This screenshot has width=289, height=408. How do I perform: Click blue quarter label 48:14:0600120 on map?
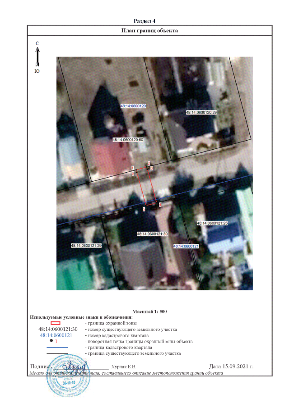pos(133,106)
